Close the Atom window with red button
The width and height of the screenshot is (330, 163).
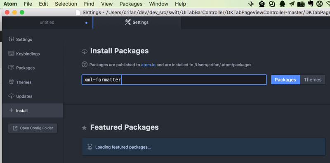coord(7,12)
